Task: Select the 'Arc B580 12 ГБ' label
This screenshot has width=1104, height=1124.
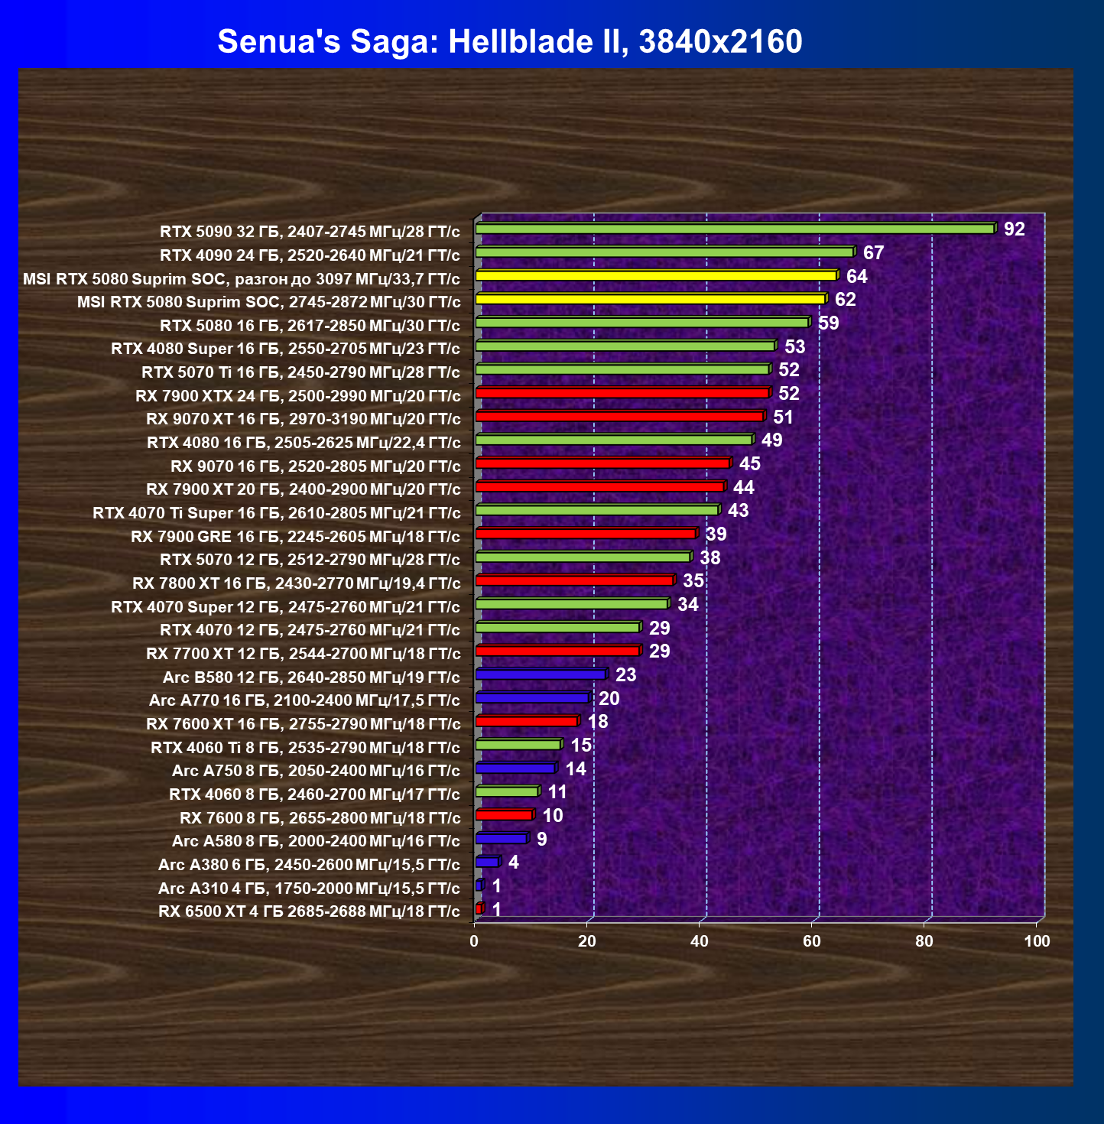Action: 311,677
